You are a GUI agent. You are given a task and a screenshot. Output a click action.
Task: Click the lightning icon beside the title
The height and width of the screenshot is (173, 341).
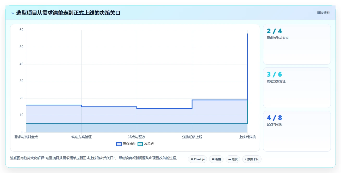tap(12, 13)
